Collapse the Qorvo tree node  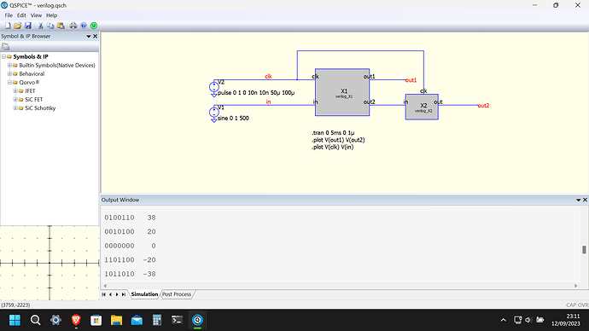click(x=9, y=83)
